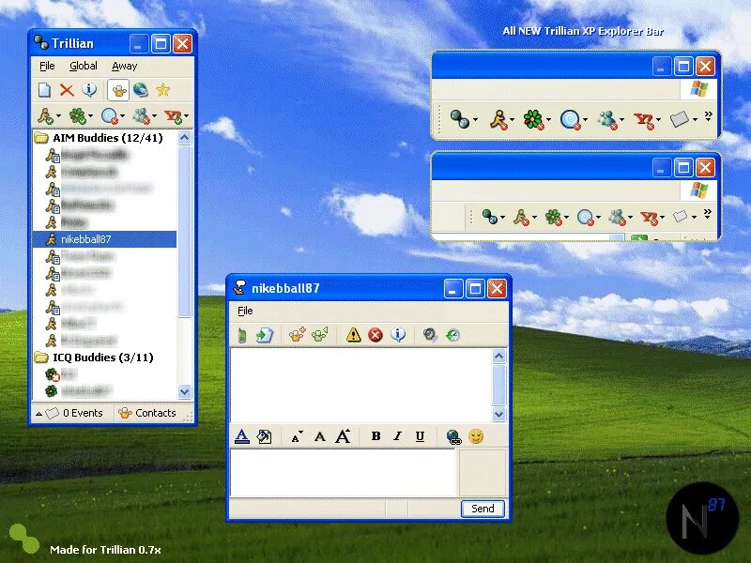Click AIM icon in lower explorer bar
The image size is (751, 563).
click(521, 218)
